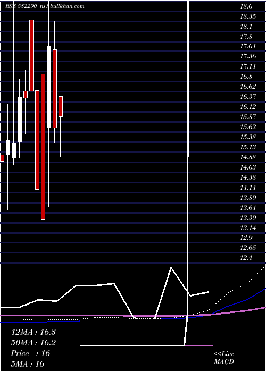Select the 12.9 price axis label
Viewport: 266px width, 372px height.
point(246,238)
